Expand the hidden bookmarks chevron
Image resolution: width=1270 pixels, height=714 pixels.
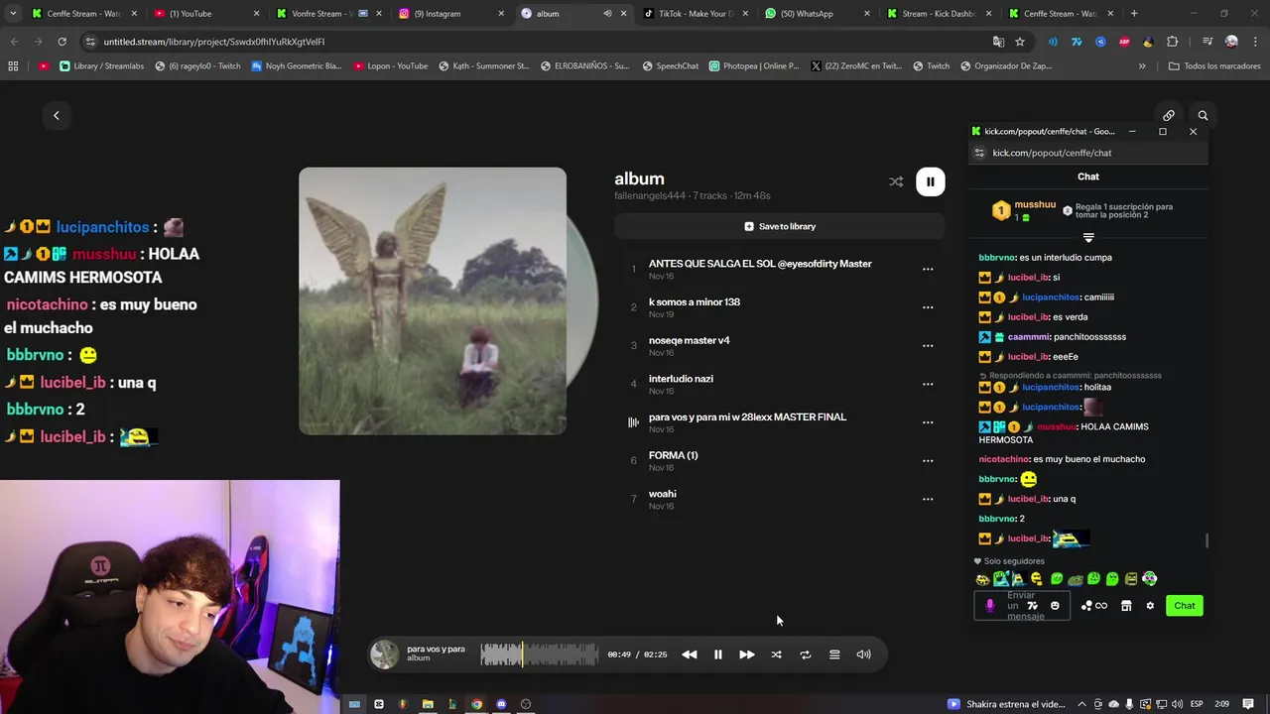click(1142, 66)
